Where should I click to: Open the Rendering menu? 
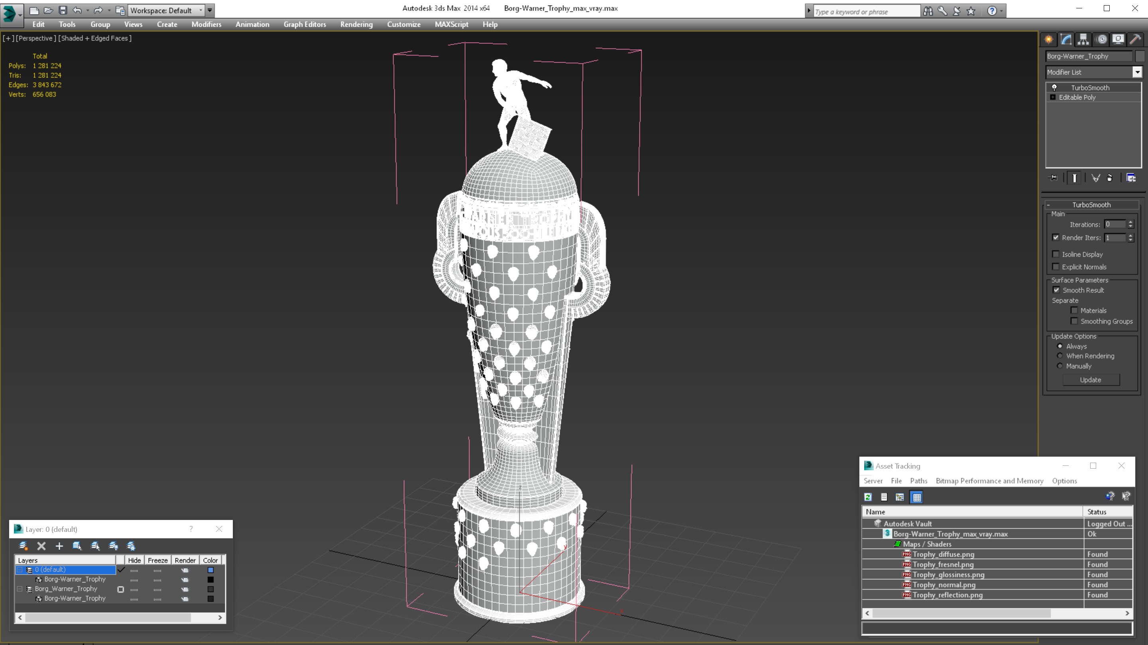pos(356,24)
